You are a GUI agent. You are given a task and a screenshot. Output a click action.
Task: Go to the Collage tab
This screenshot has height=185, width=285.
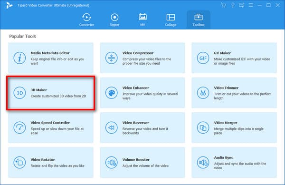coord(171,20)
